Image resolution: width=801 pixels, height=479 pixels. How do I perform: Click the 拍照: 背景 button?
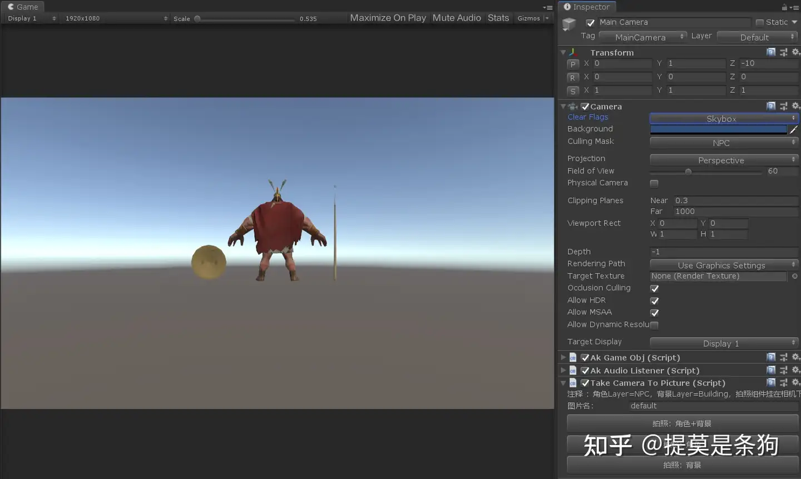tap(681, 465)
